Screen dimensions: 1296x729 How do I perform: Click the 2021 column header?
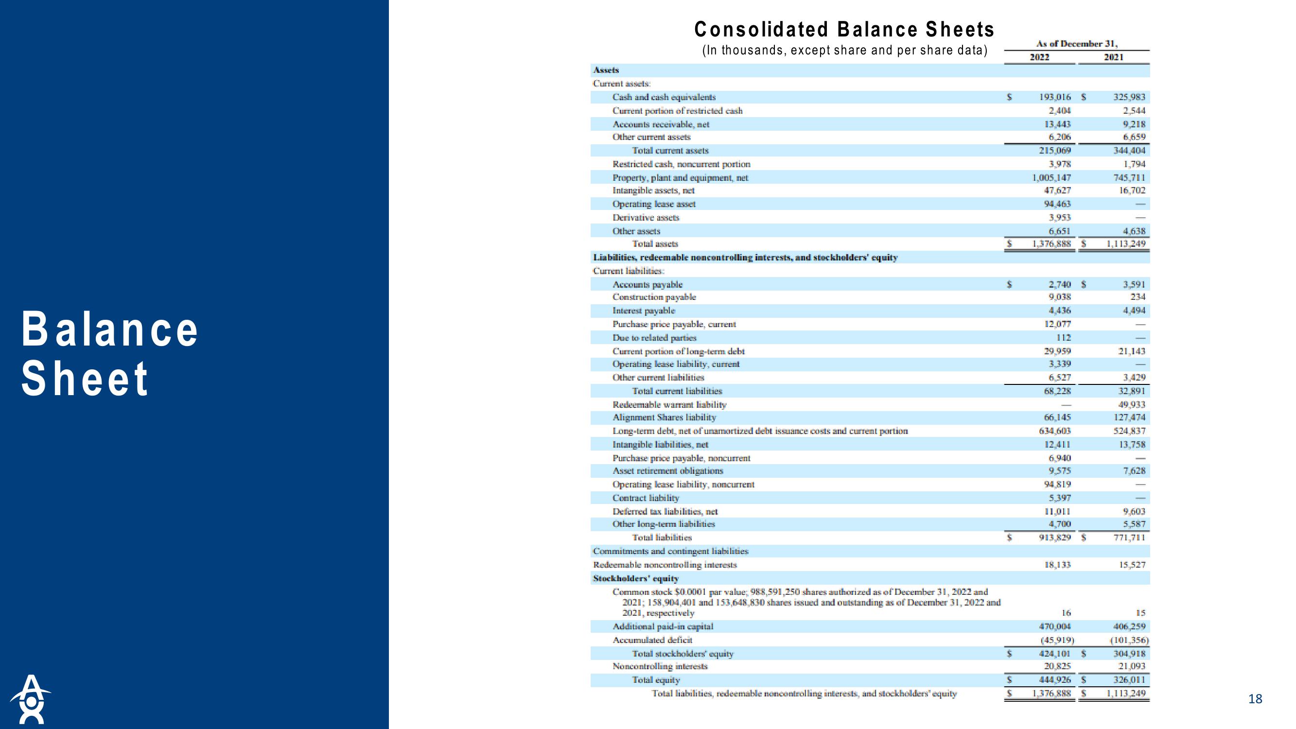coord(1114,57)
